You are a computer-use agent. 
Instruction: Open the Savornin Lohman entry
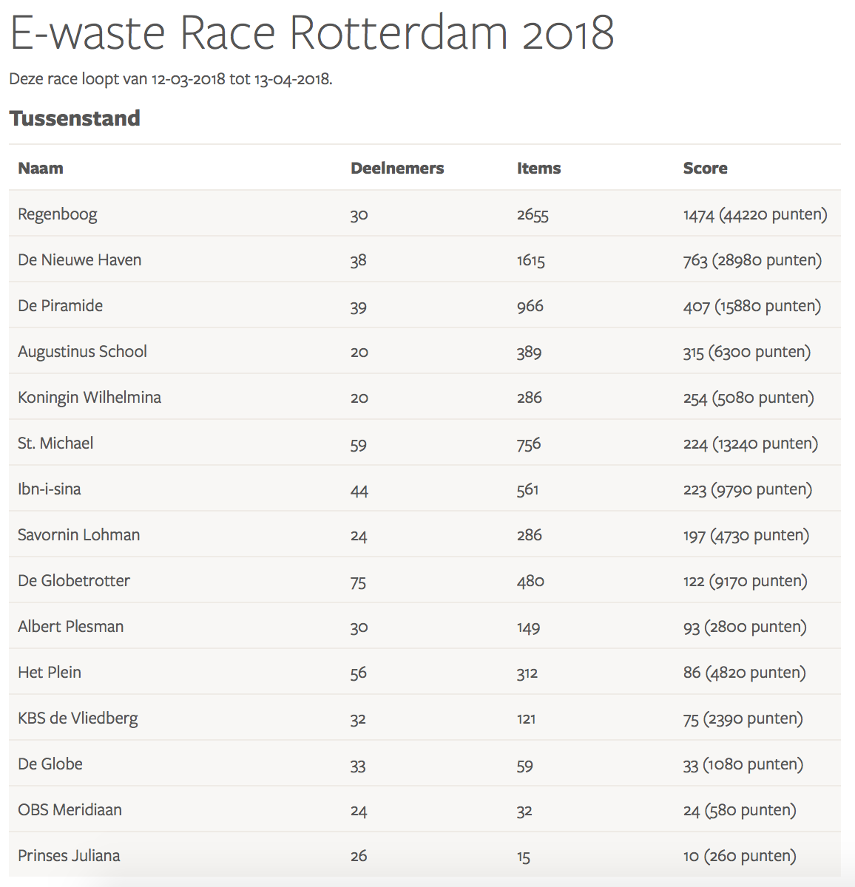click(x=79, y=535)
